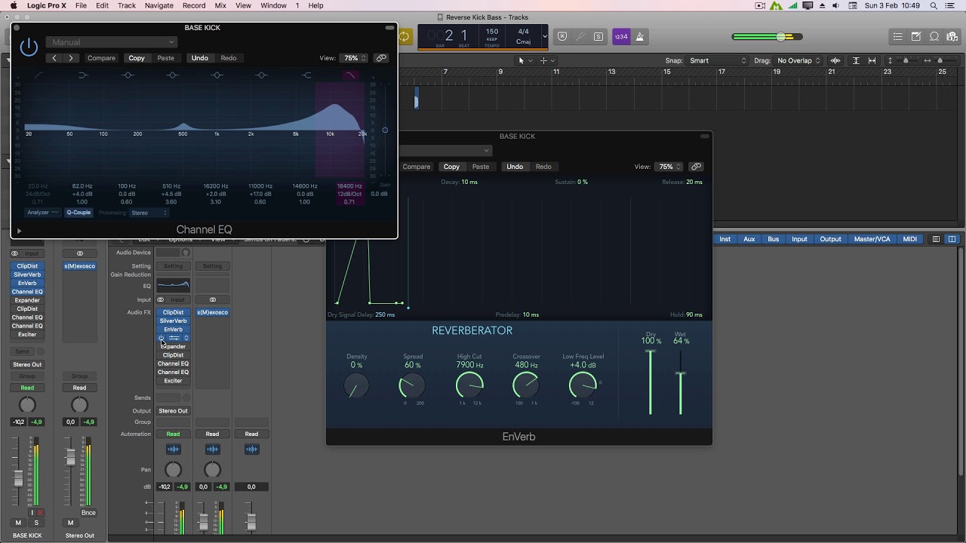Click the EnVerb Wet level slider
The image size is (966, 543).
tap(681, 381)
